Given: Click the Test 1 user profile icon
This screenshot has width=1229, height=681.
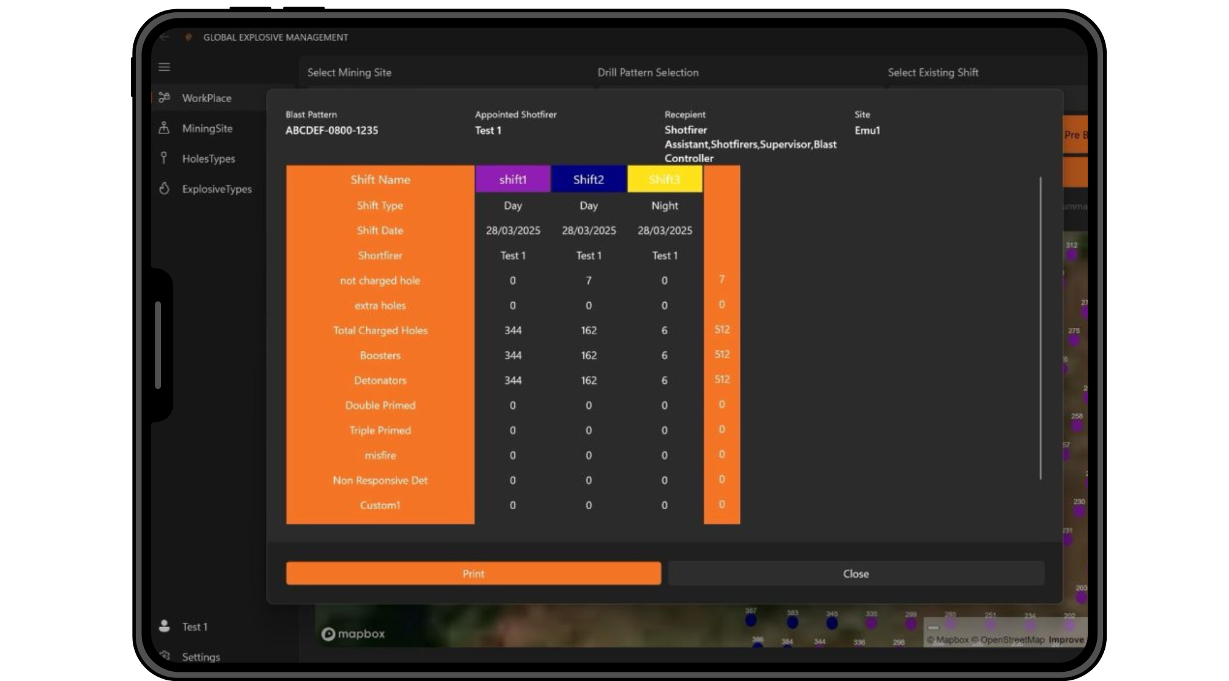Looking at the screenshot, I should pos(163,626).
